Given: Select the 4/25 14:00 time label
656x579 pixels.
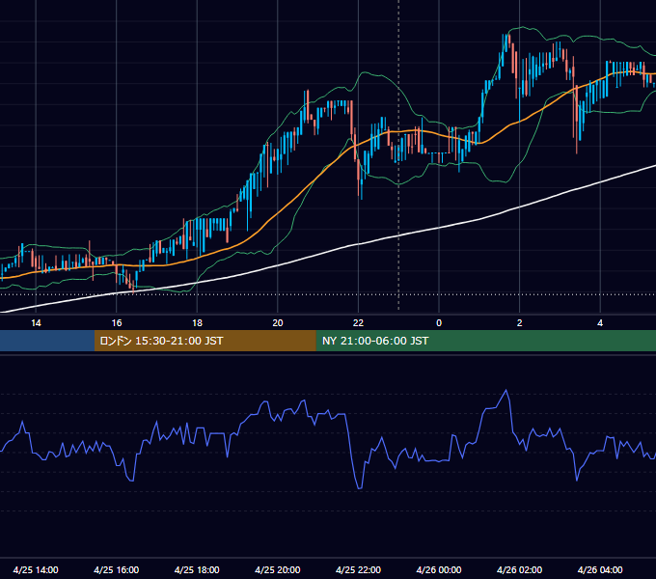Looking at the screenshot, I should tap(36, 569).
